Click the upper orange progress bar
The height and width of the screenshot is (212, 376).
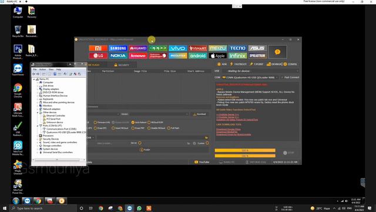[245, 151]
